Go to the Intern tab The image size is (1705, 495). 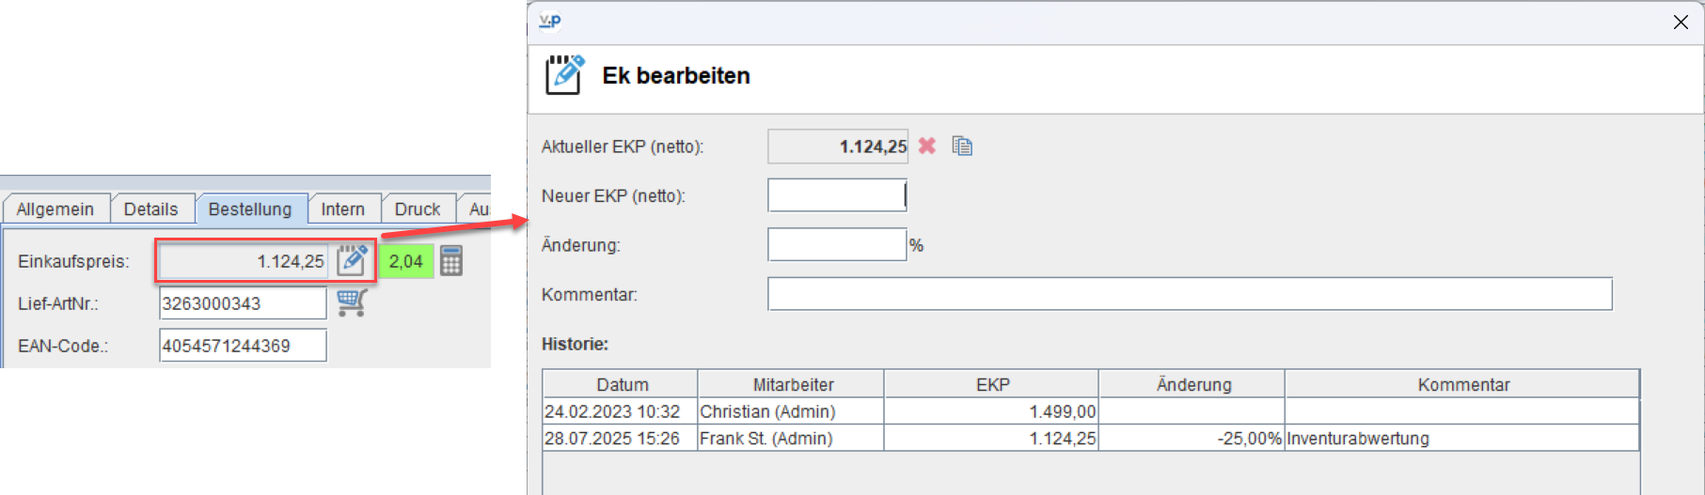coord(343,209)
